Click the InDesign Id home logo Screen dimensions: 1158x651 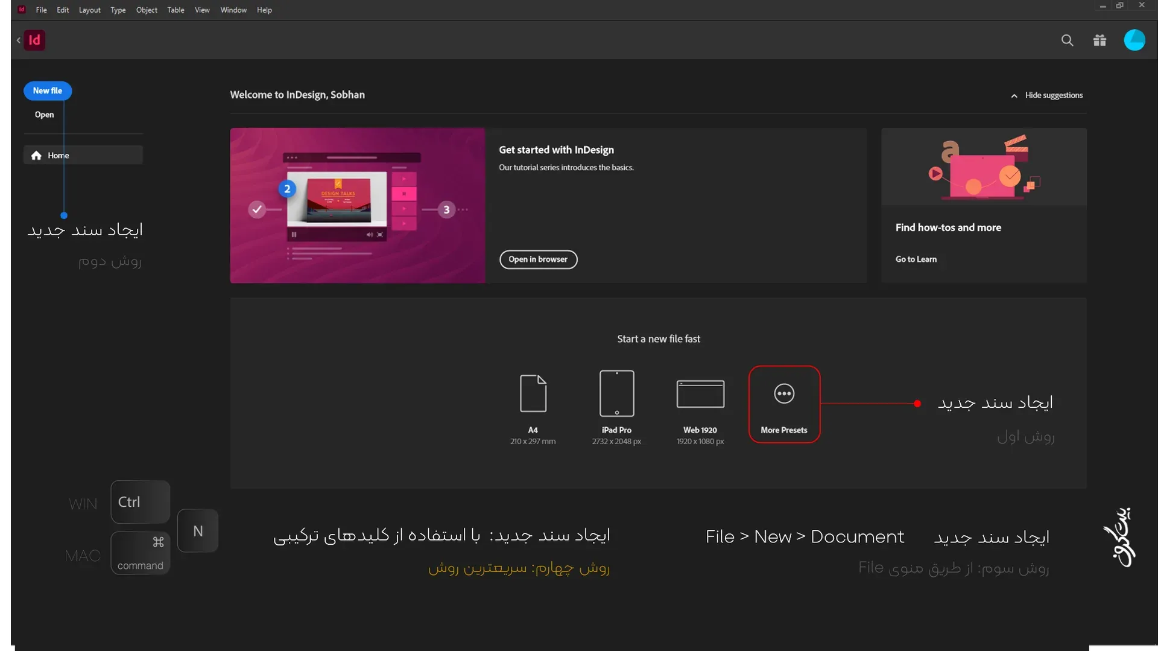[34, 40]
